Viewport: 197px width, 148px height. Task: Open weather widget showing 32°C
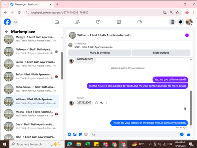[x=138, y=144]
